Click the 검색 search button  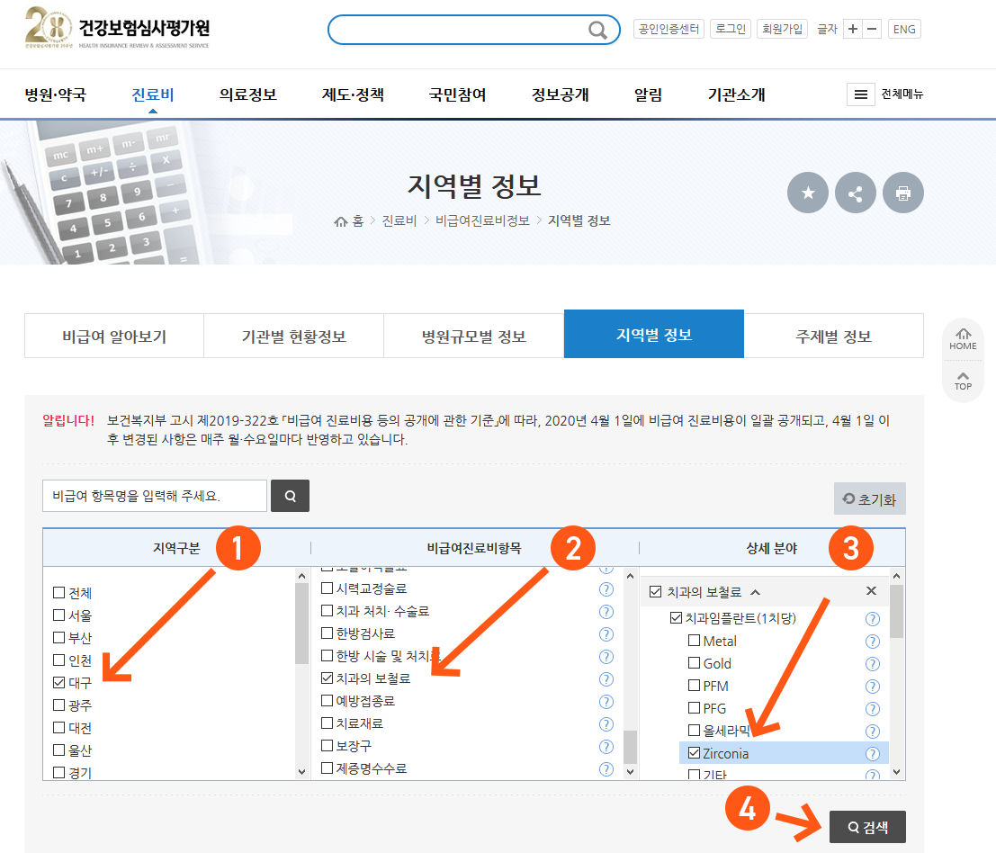pyautogui.click(x=867, y=827)
